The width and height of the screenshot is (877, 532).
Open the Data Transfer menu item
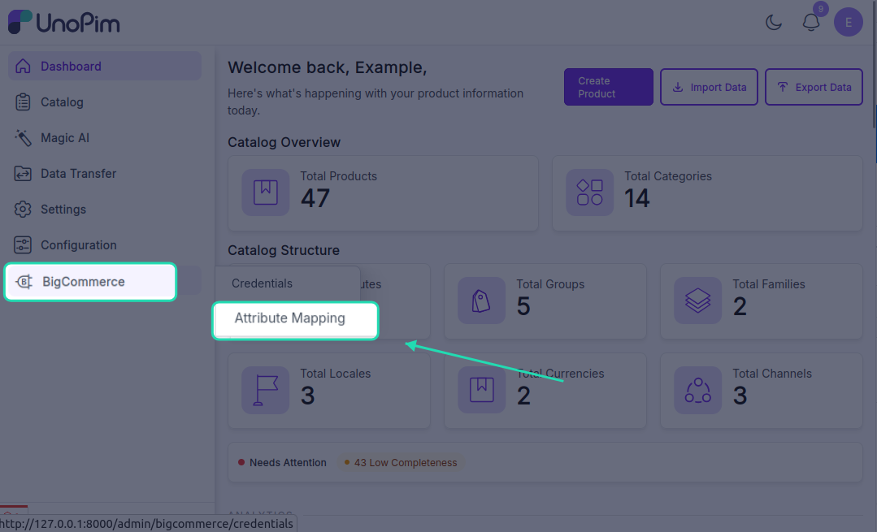[x=105, y=173]
